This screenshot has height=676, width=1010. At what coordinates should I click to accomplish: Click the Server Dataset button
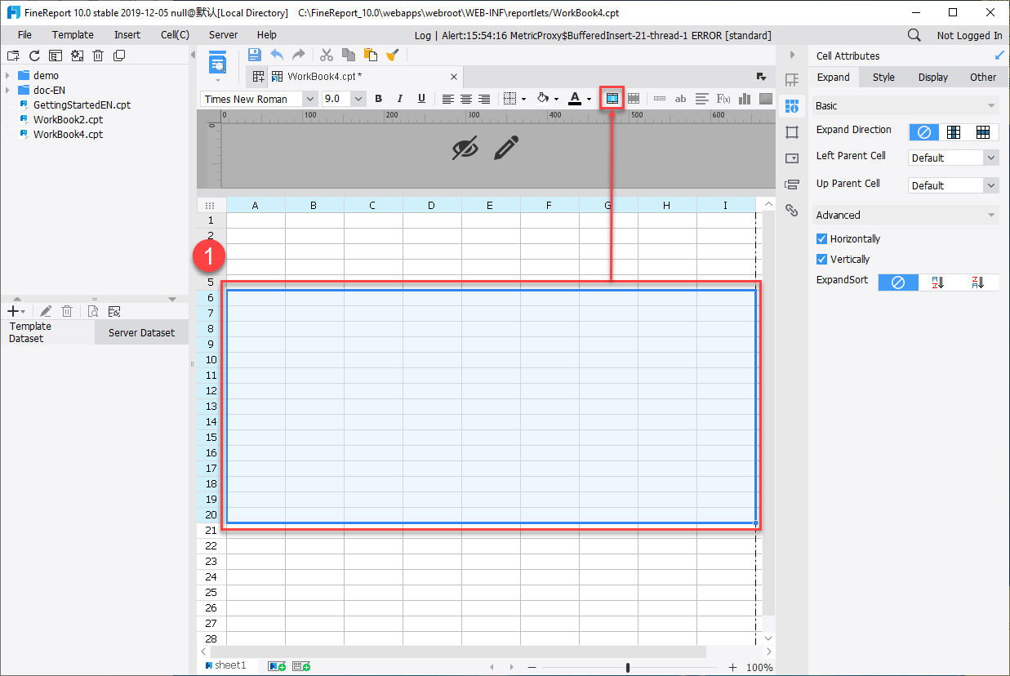click(141, 332)
